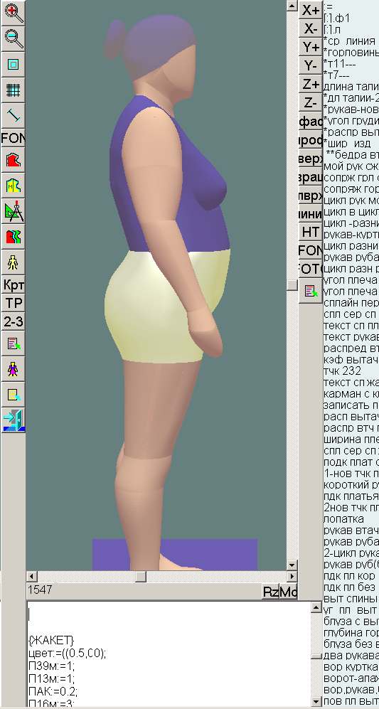Click the horizontal scrollbar thumb under viewport

point(141,576)
